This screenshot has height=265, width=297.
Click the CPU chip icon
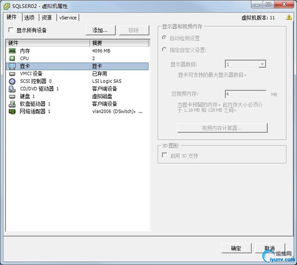pos(12,58)
